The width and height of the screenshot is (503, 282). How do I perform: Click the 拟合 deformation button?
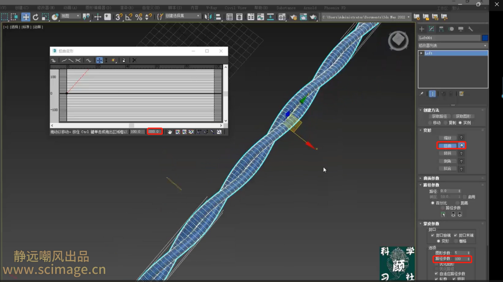tap(447, 169)
